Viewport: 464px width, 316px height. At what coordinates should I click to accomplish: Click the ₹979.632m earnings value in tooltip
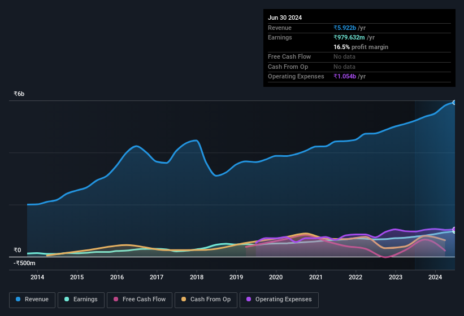[x=349, y=37]
